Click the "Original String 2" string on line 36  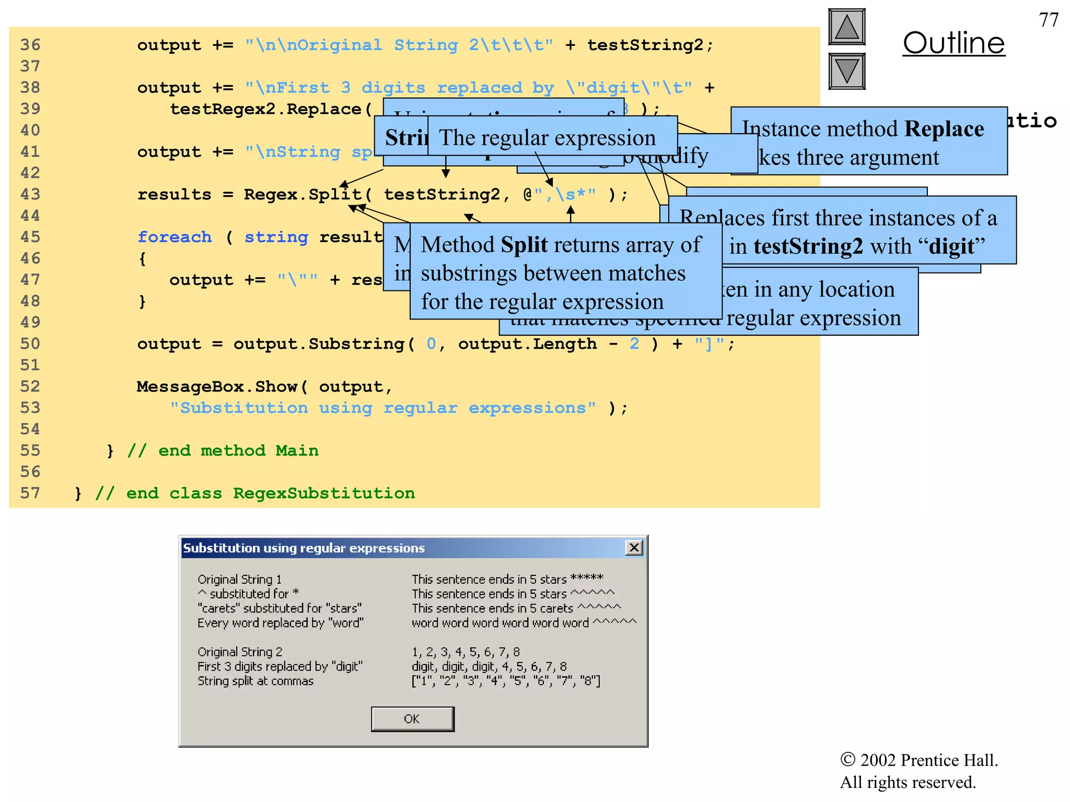[x=399, y=45]
